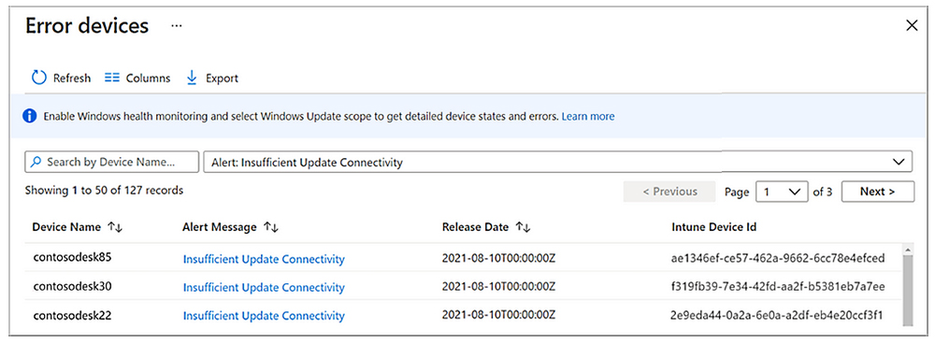Select device name contosodesk22

point(72,315)
